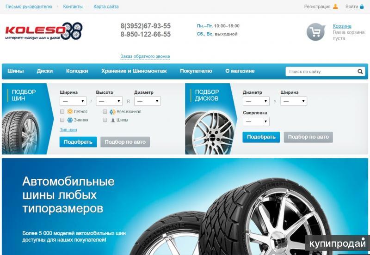Go to Хранение и Шиномонтаж menu
This screenshot has height=255, width=370.
click(134, 71)
